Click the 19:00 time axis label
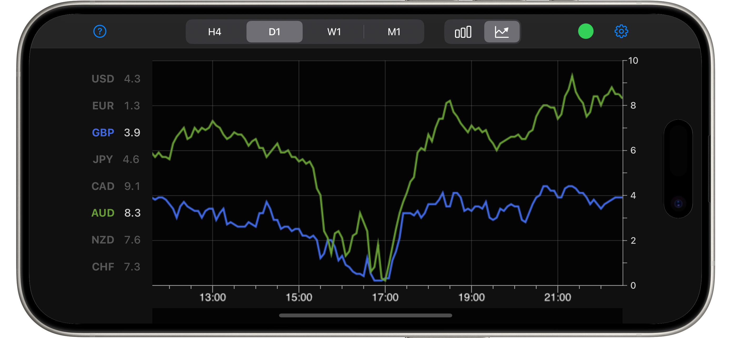Viewport: 731px width, 338px height. 471,297
